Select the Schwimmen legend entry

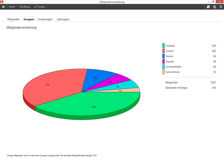coord(172,72)
